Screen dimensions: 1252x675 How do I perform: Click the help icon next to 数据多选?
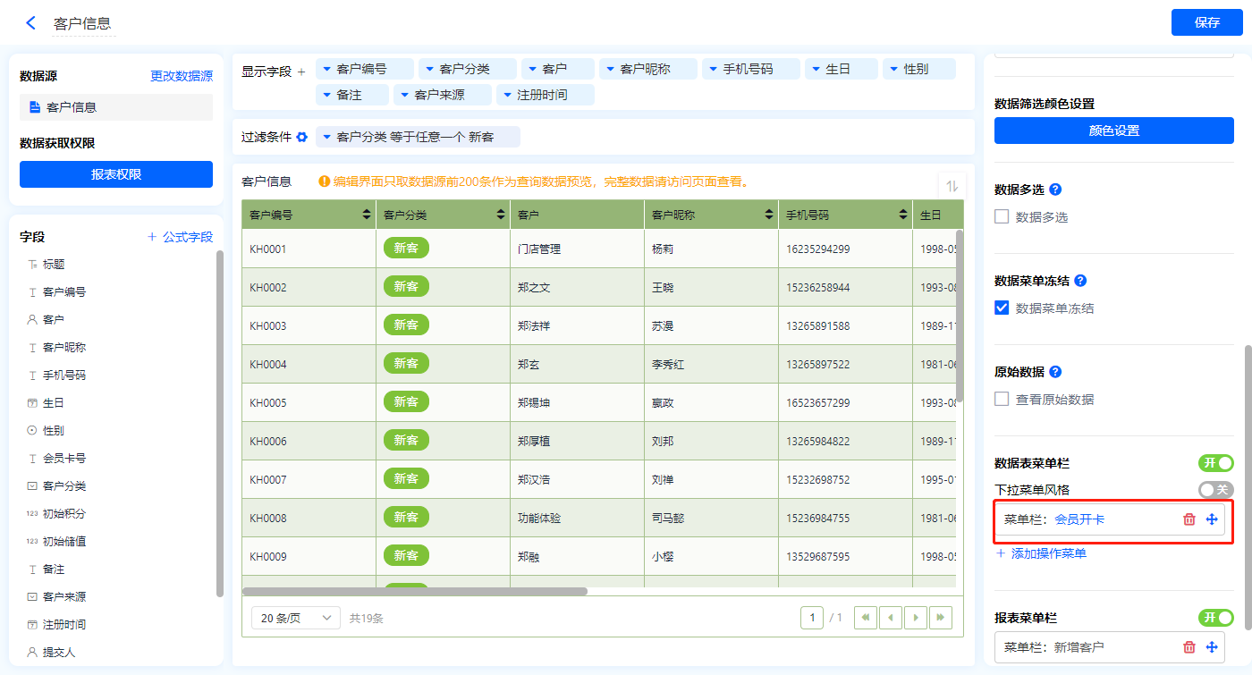[1055, 190]
